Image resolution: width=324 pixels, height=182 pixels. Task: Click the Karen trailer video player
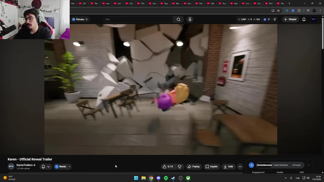click(161, 89)
